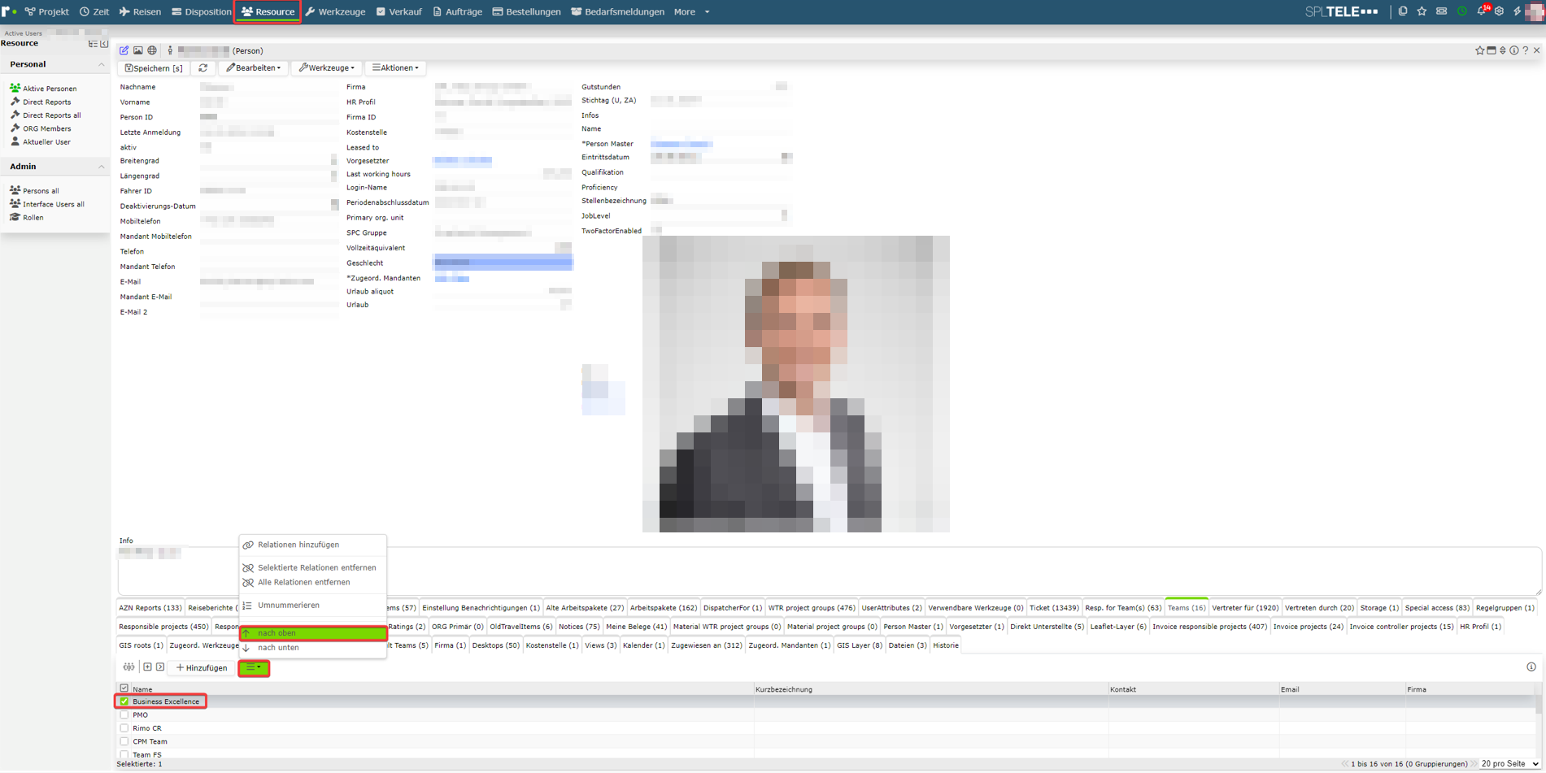Collapse the Admin sidebar section
The image size is (1546, 773).
tap(102, 167)
